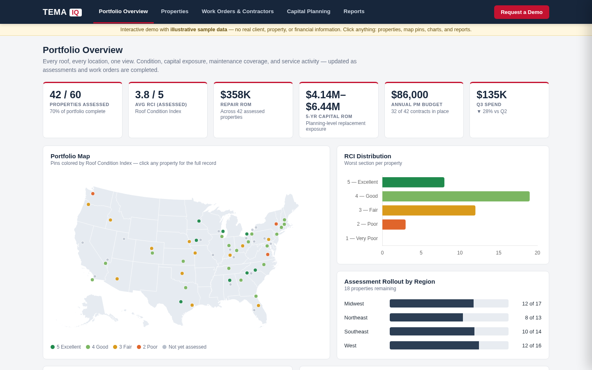Image resolution: width=592 pixels, height=370 pixels.
Task: Click the yellow Fair pin in Florida
Action: [x=259, y=305]
